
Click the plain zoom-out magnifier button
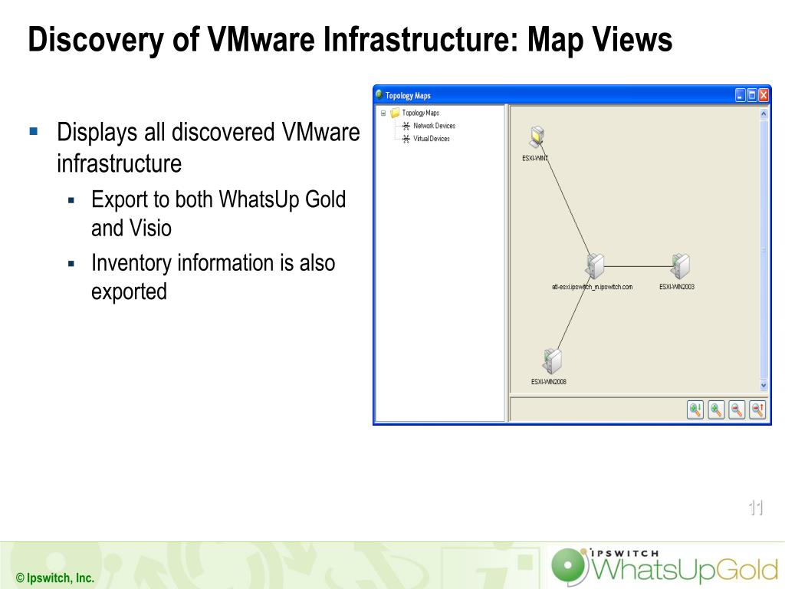tap(737, 410)
